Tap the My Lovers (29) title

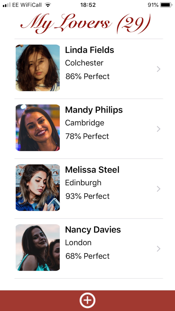[x=85, y=24]
